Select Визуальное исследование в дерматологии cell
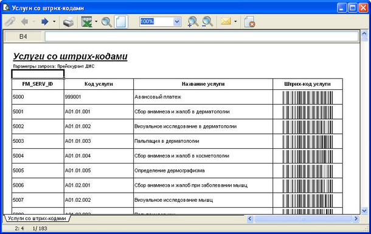The image size is (371, 234). coord(203,126)
